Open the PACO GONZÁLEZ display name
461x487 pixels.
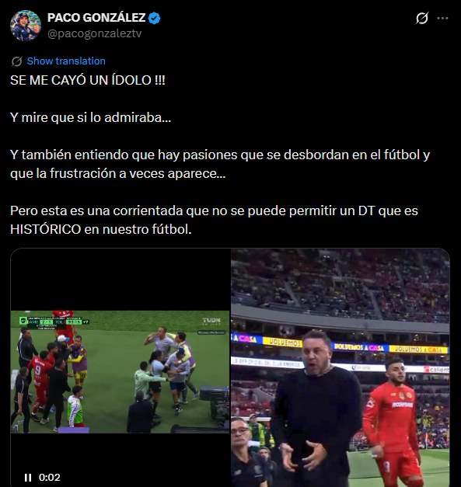point(96,18)
